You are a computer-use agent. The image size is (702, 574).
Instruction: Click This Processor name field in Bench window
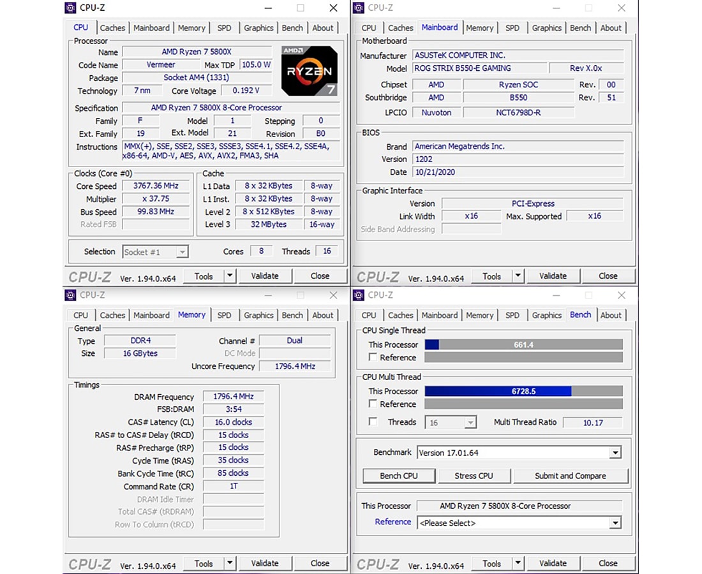pyautogui.click(x=519, y=506)
